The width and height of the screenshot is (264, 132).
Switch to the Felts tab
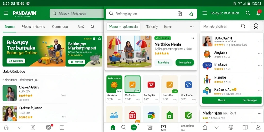[81, 27]
